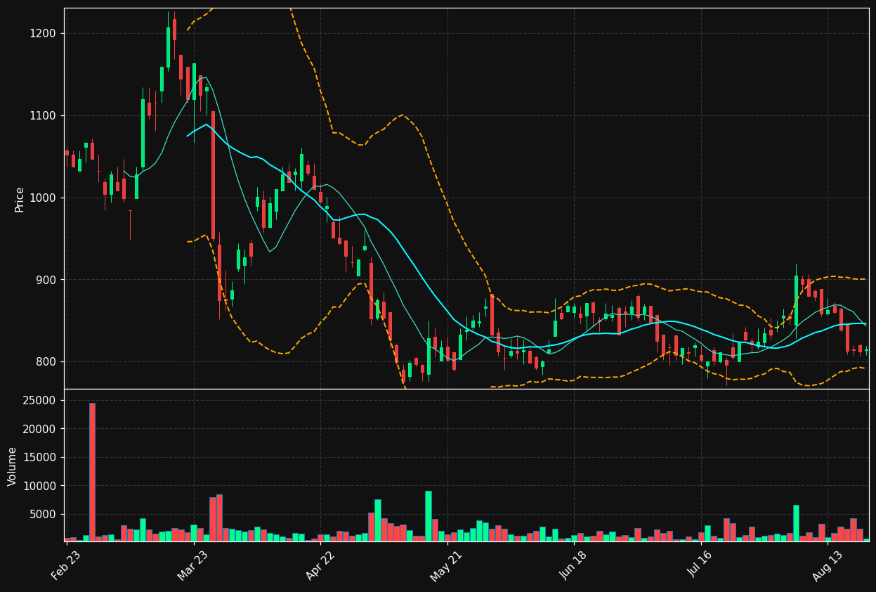Click the Volume axis title
This screenshot has height=592, width=876.
click(x=13, y=466)
